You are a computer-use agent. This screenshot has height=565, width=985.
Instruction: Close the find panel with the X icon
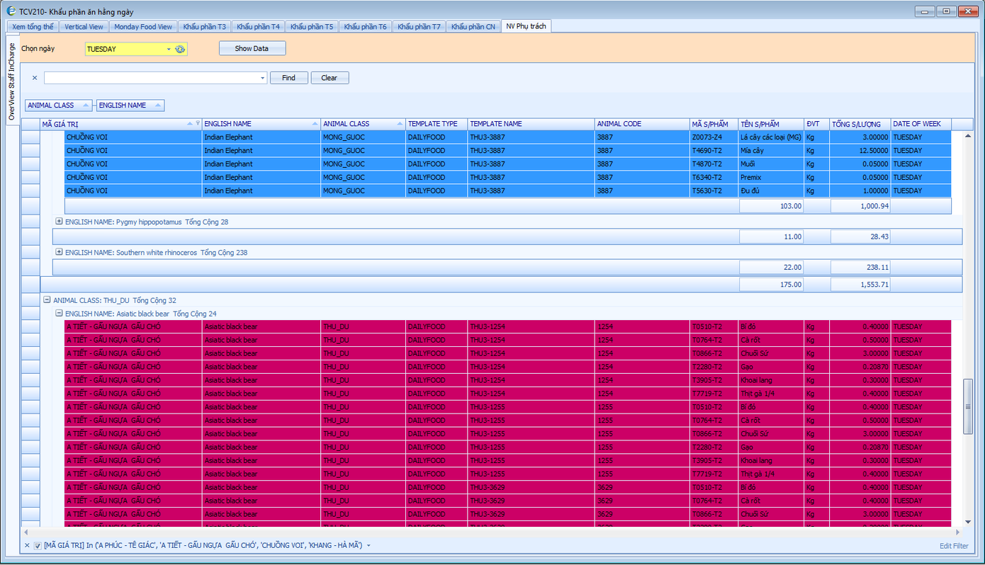(x=35, y=78)
